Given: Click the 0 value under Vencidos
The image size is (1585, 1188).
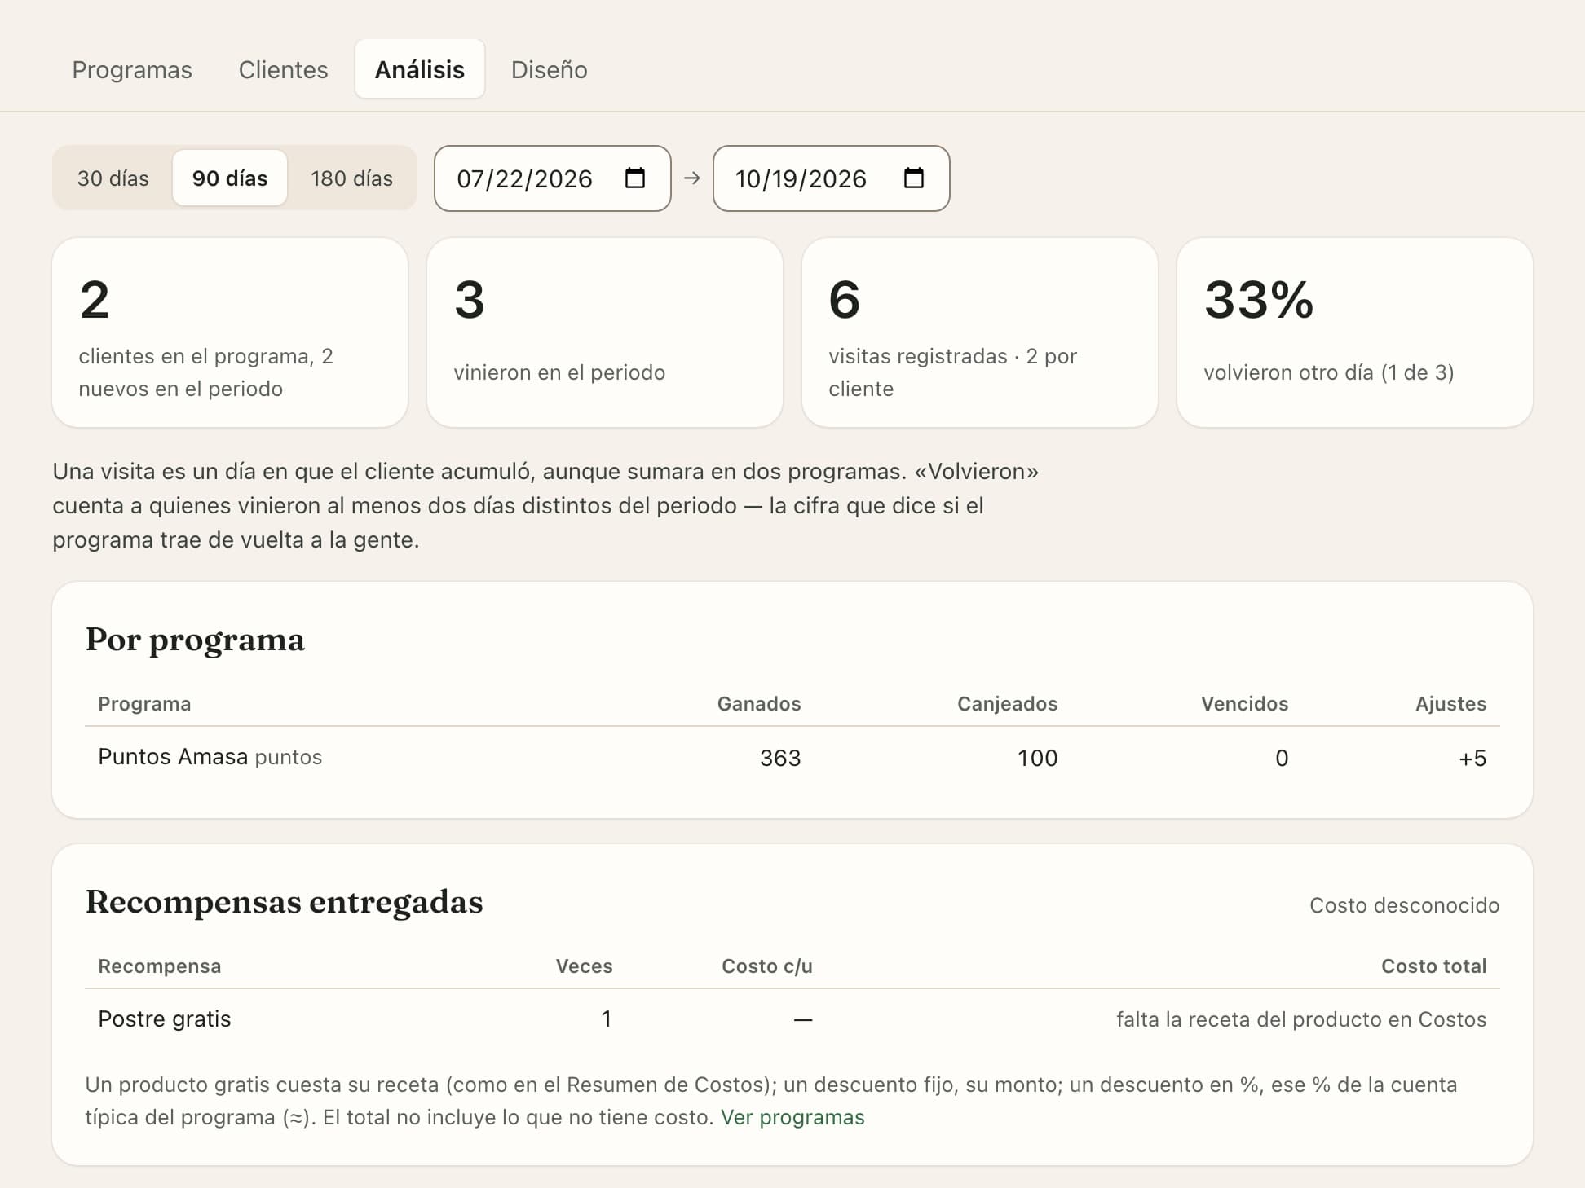Looking at the screenshot, I should point(1282,759).
